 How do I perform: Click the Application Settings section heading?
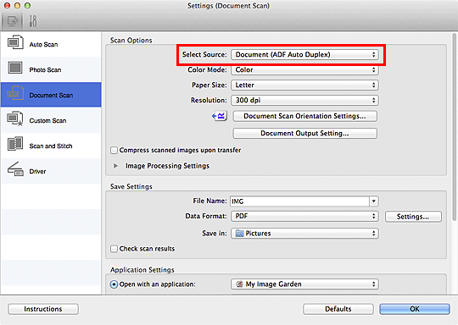pos(142,270)
